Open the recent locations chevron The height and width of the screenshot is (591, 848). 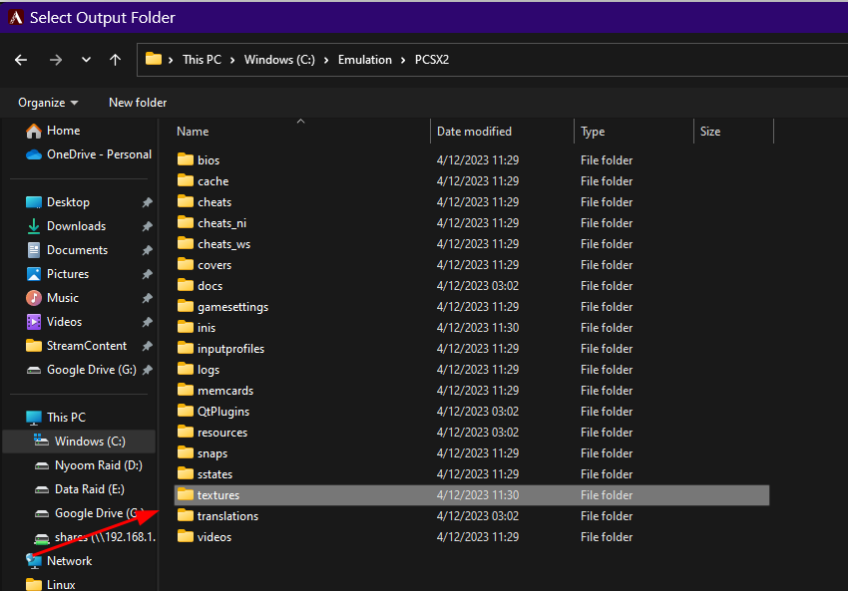click(x=86, y=60)
